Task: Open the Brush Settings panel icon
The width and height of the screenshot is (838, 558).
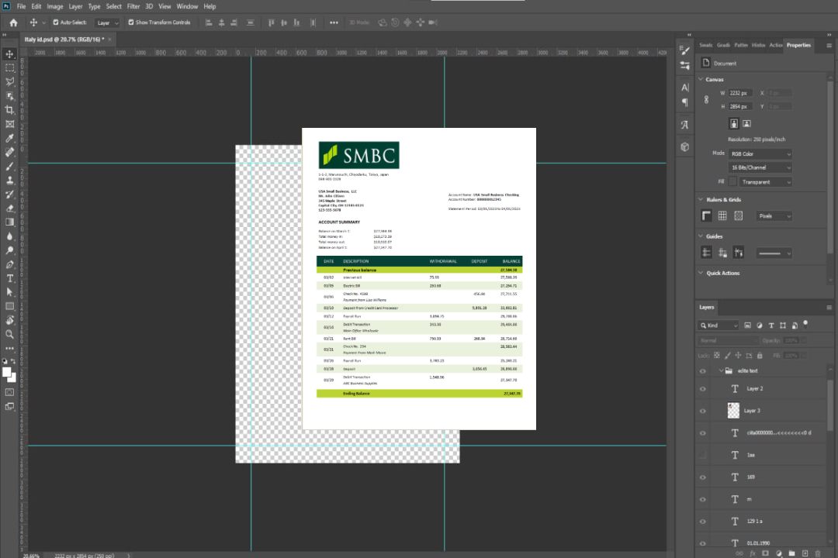Action: click(684, 50)
